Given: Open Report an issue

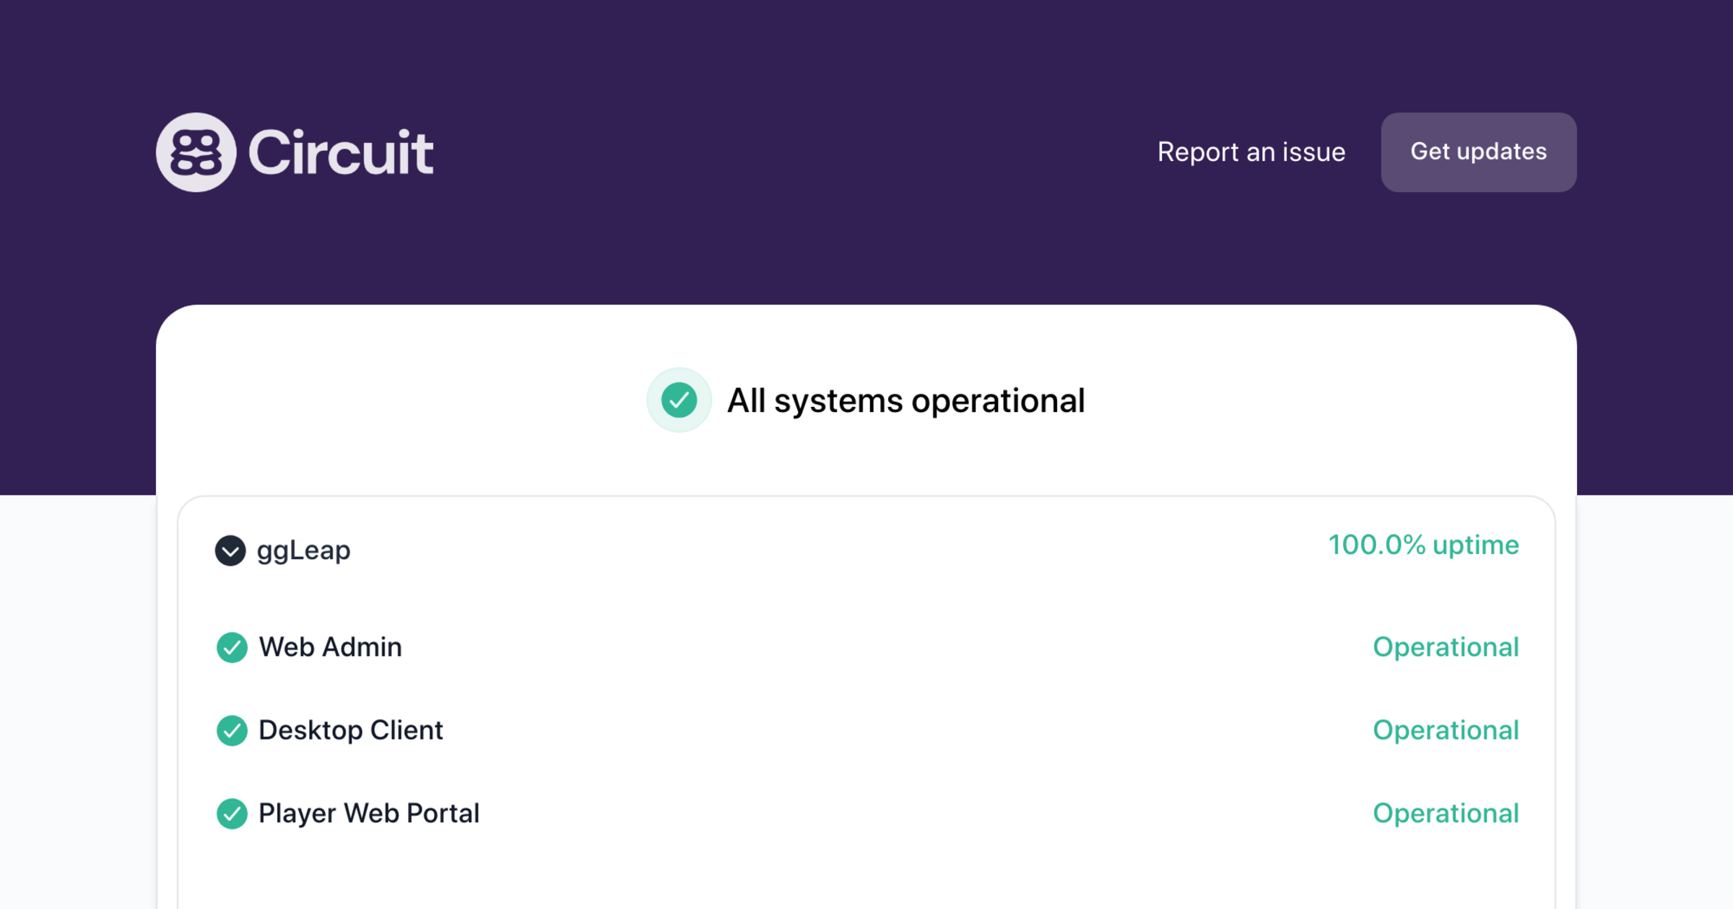Looking at the screenshot, I should (1251, 152).
